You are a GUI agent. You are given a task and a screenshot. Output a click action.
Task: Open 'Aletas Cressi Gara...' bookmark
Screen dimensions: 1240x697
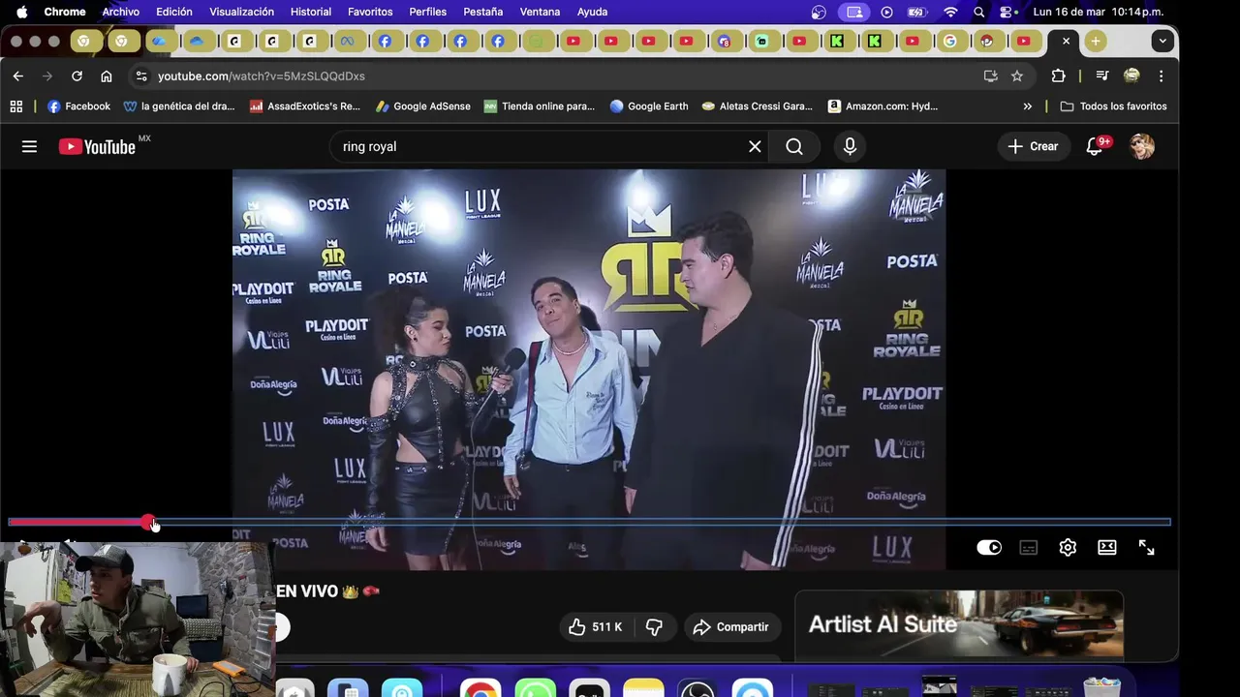[758, 106]
